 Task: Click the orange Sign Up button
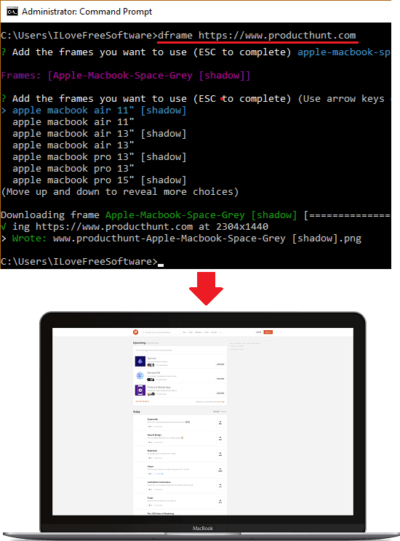point(268,332)
